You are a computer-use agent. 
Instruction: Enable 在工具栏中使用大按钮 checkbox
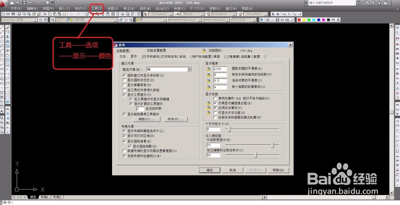(x=124, y=90)
